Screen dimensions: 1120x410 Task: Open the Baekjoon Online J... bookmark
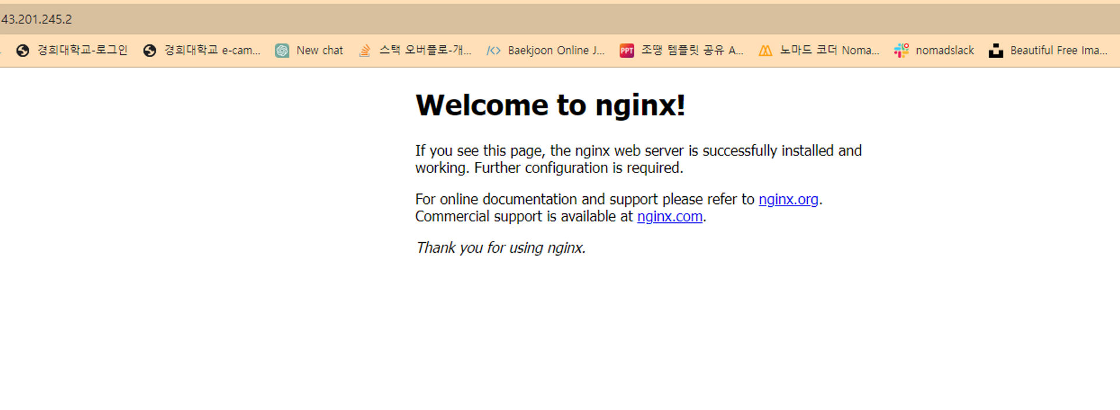pos(556,50)
